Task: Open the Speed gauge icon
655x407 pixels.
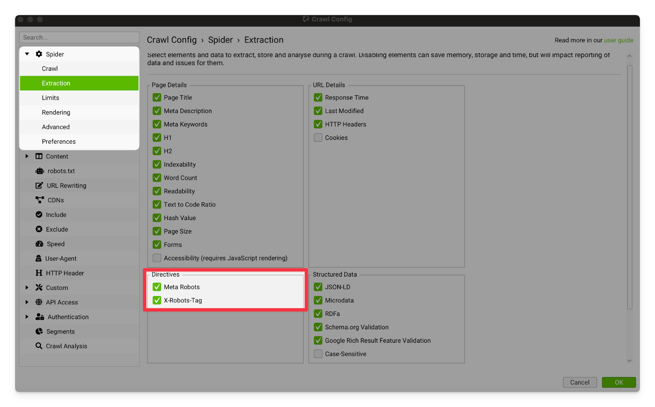Action: click(39, 244)
